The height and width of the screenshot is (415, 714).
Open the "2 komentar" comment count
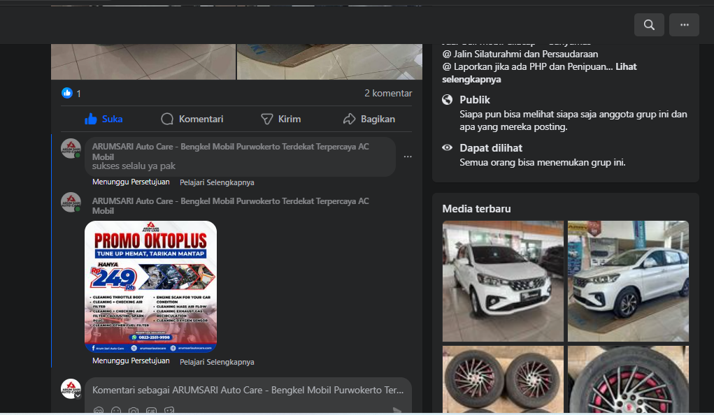pyautogui.click(x=388, y=94)
